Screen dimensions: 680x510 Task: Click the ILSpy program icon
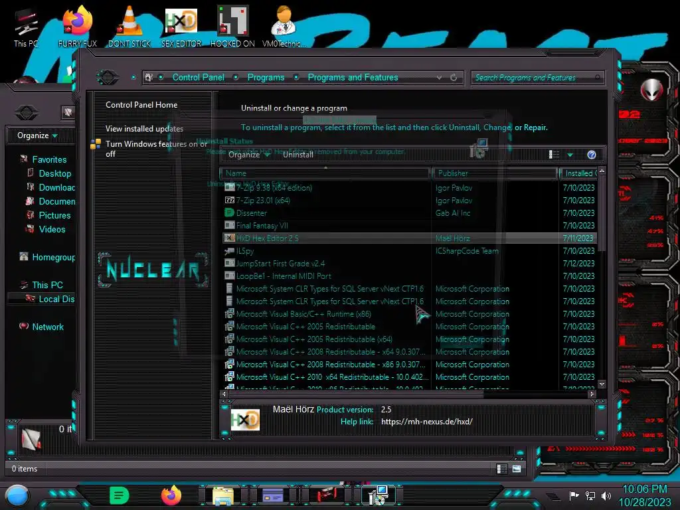(x=229, y=251)
